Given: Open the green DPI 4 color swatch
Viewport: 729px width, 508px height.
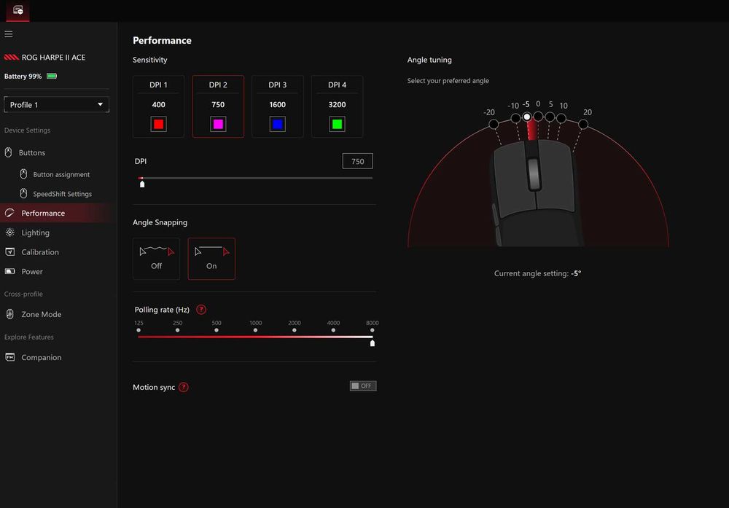Looking at the screenshot, I should (337, 124).
